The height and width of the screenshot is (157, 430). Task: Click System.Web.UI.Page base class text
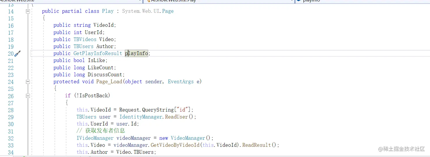148,11
